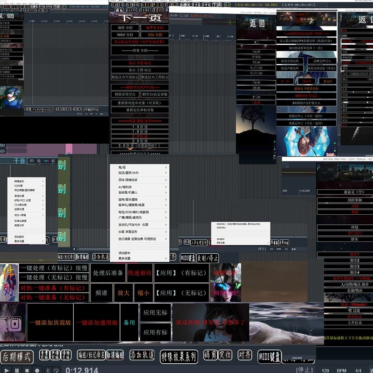This screenshot has width=373, height=373.
Task: Click the 一键添加房混版 button
Action: (x=50, y=323)
